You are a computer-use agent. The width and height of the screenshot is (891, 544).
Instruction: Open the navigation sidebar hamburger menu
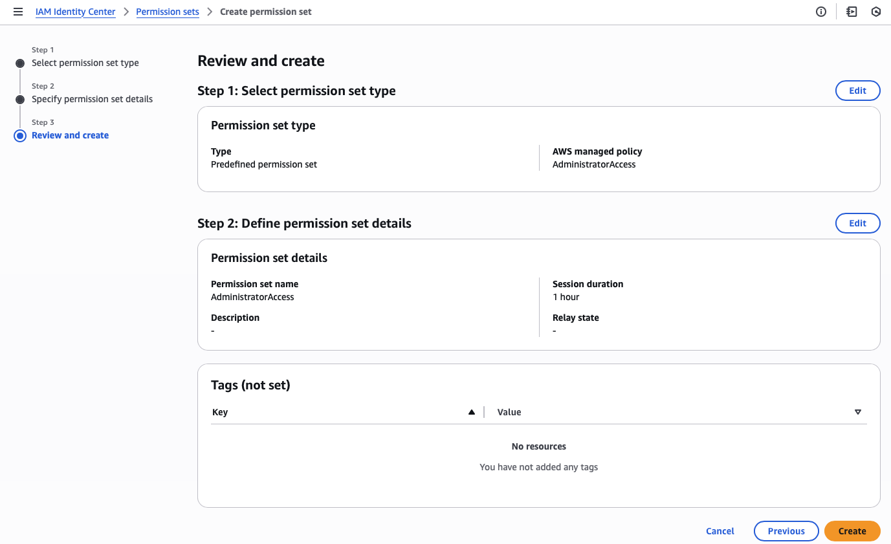click(x=17, y=12)
